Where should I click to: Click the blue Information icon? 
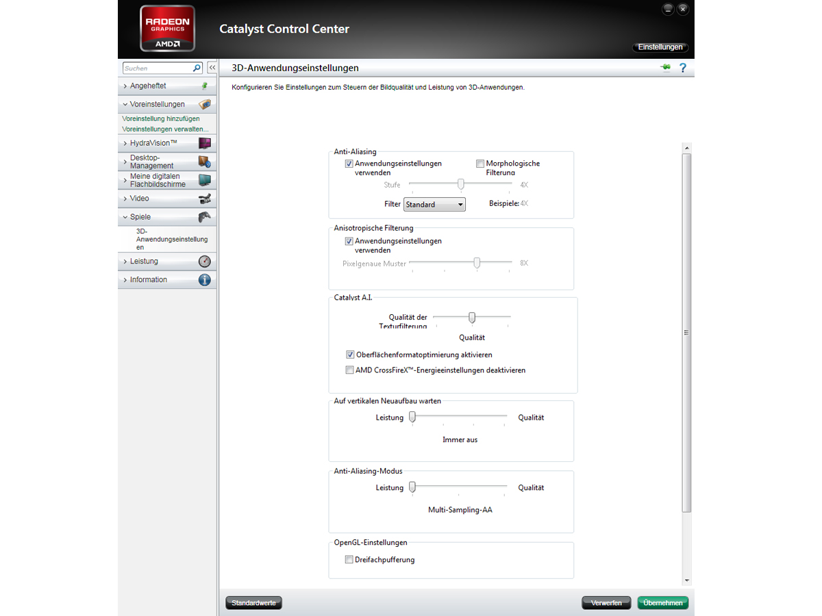204,280
